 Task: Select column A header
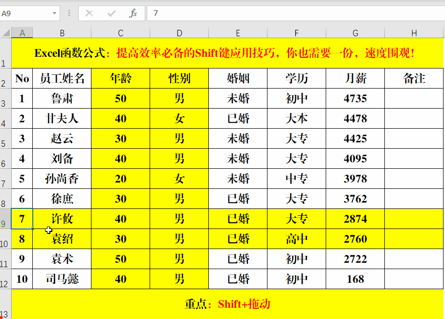click(22, 33)
